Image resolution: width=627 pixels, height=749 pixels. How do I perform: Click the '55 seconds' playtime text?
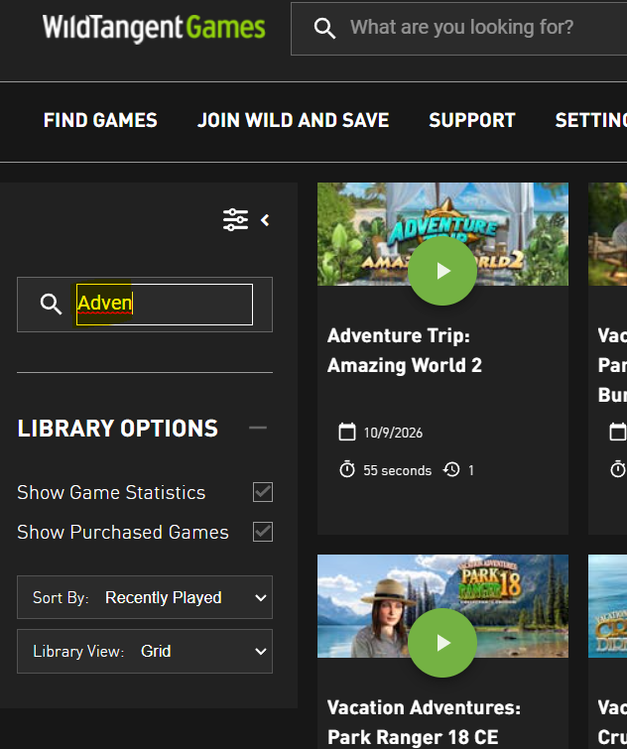pos(397,470)
